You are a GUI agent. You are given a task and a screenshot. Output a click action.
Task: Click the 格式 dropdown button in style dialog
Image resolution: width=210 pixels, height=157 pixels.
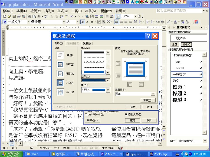(x=93, y=120)
